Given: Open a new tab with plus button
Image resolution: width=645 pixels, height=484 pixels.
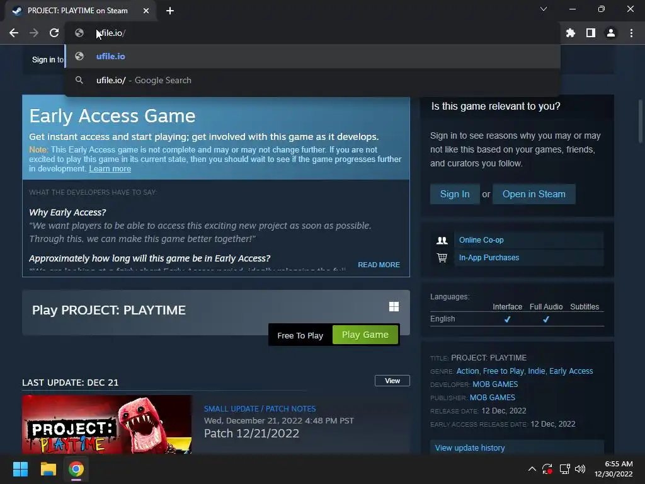Looking at the screenshot, I should tap(170, 11).
